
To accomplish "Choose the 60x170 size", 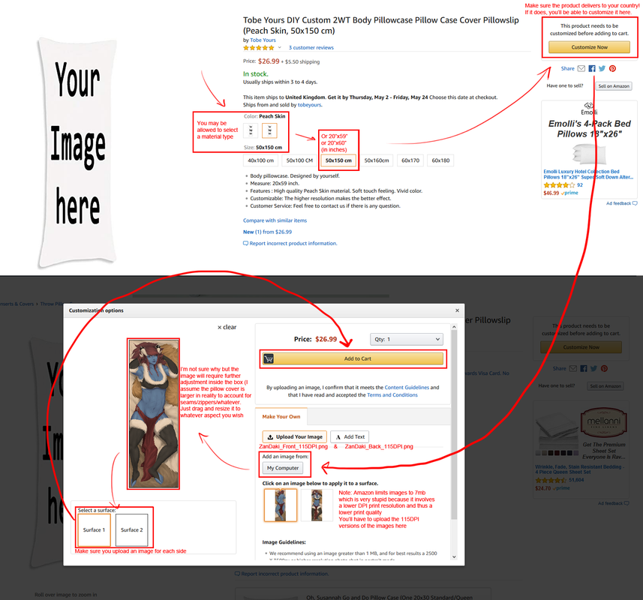I will [x=410, y=160].
